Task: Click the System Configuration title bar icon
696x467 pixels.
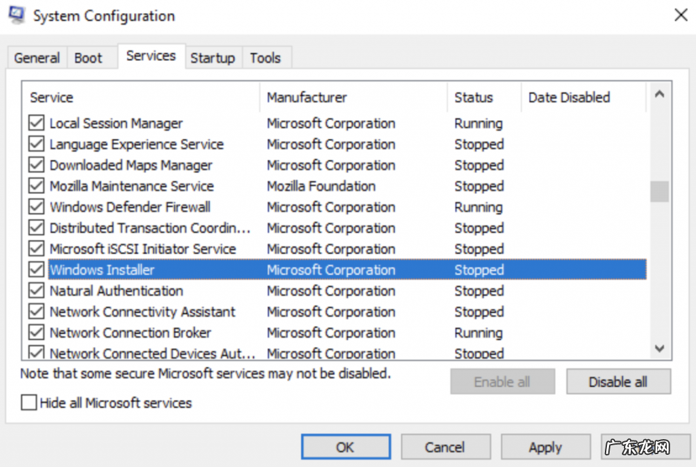Action: pyautogui.click(x=15, y=14)
